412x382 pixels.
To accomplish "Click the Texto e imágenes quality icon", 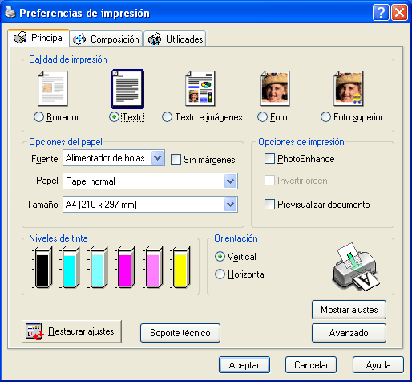I will (200, 88).
